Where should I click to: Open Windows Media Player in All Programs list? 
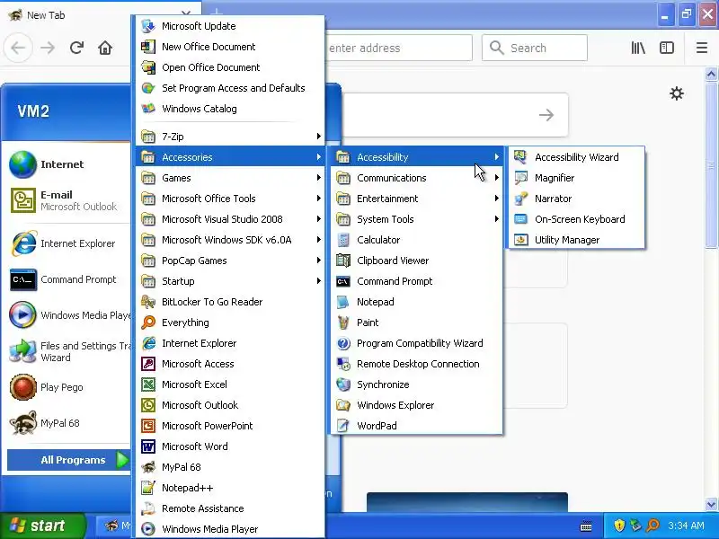pos(230,529)
